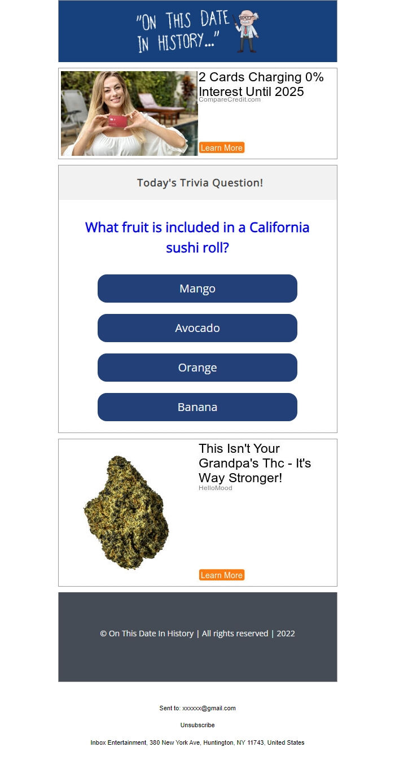Viewport: 395px width, 769px height.
Task: Click the cannabis bud product image
Action: tap(126, 512)
